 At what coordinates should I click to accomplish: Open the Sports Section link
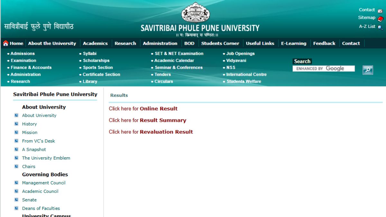click(x=98, y=68)
